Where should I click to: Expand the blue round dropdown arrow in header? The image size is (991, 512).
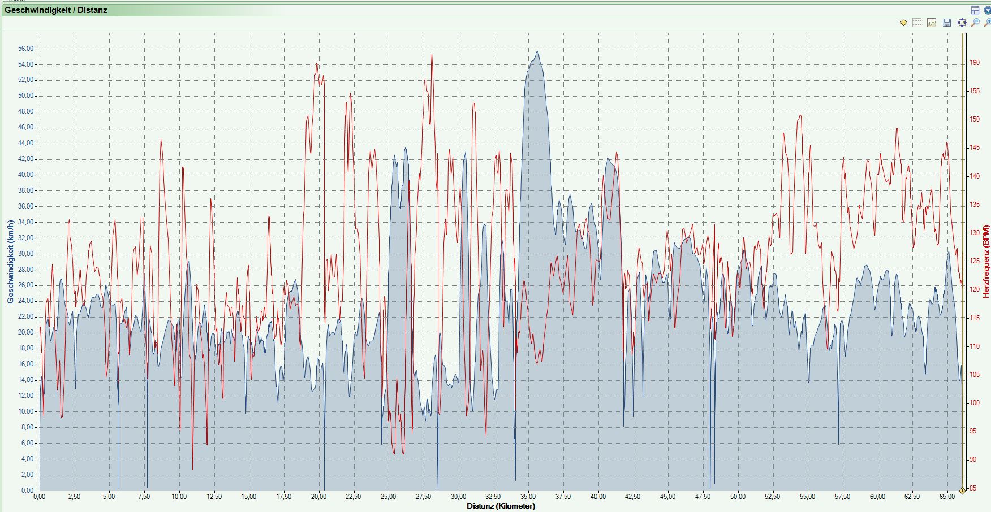coord(988,10)
